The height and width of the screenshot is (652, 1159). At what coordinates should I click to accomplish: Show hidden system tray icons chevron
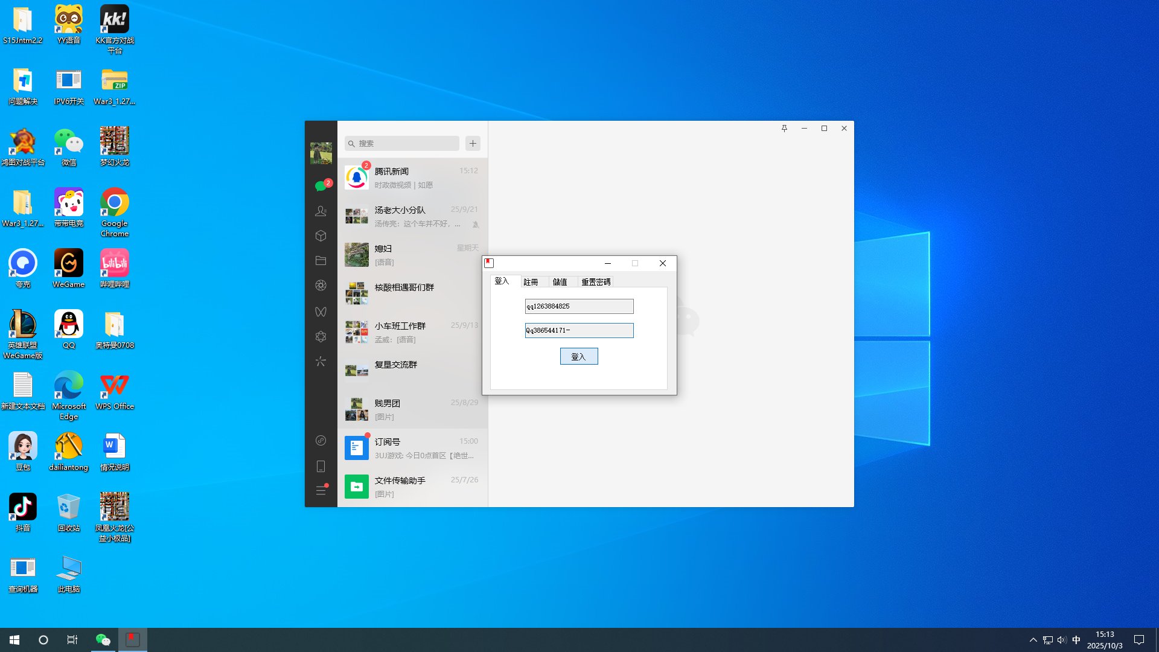point(1033,640)
